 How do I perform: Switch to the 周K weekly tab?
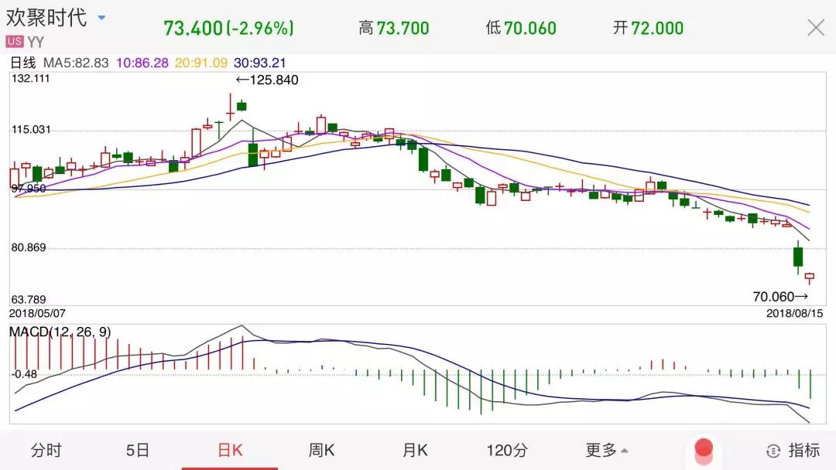(321, 451)
